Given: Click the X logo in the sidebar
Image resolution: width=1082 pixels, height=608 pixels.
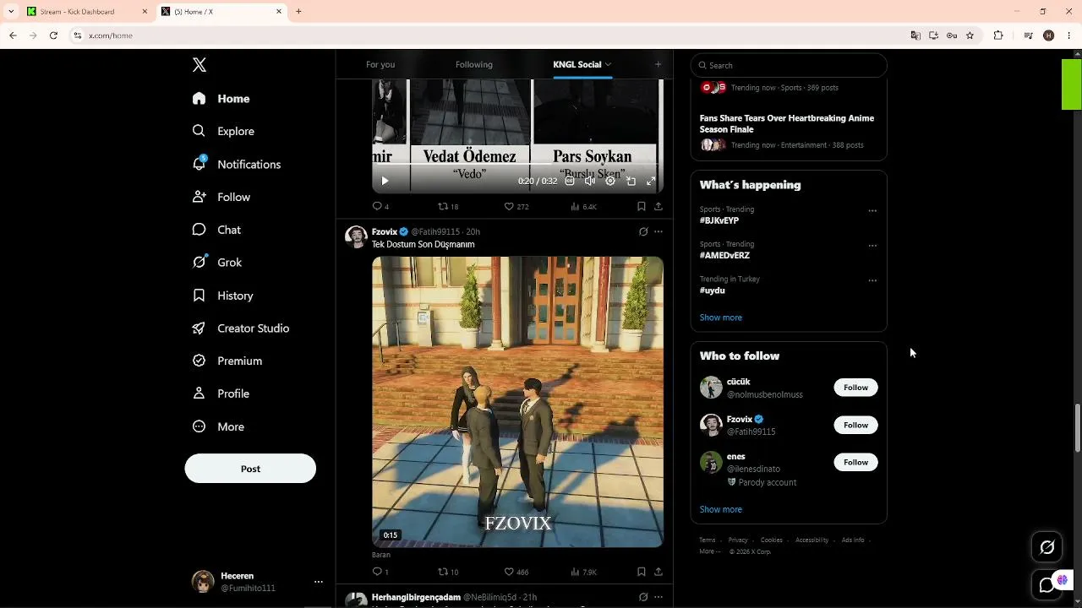Looking at the screenshot, I should [x=199, y=65].
